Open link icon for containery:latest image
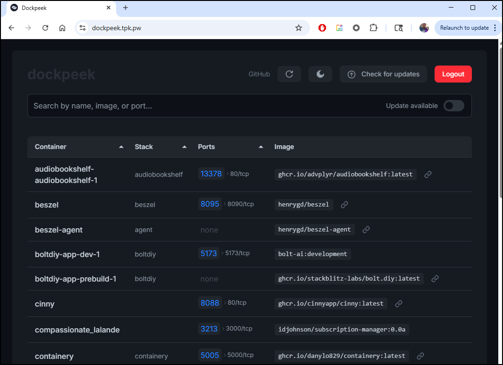The height and width of the screenshot is (365, 503). pyautogui.click(x=420, y=356)
